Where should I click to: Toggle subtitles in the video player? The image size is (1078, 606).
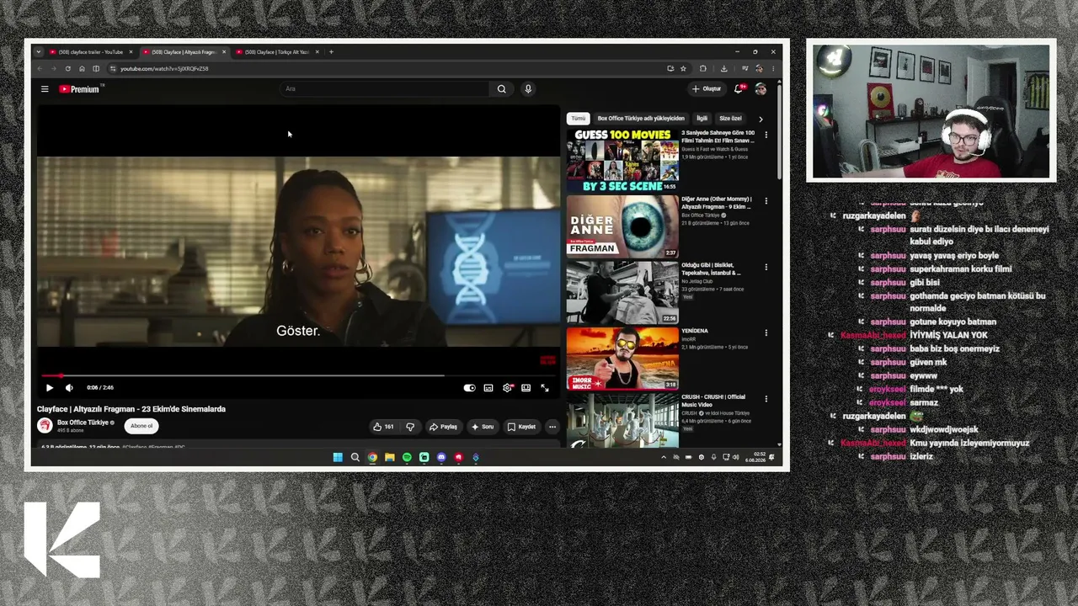(x=488, y=388)
